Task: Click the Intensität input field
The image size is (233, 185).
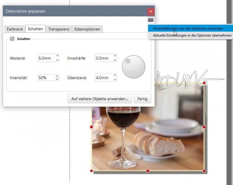Action: pyautogui.click(x=46, y=78)
